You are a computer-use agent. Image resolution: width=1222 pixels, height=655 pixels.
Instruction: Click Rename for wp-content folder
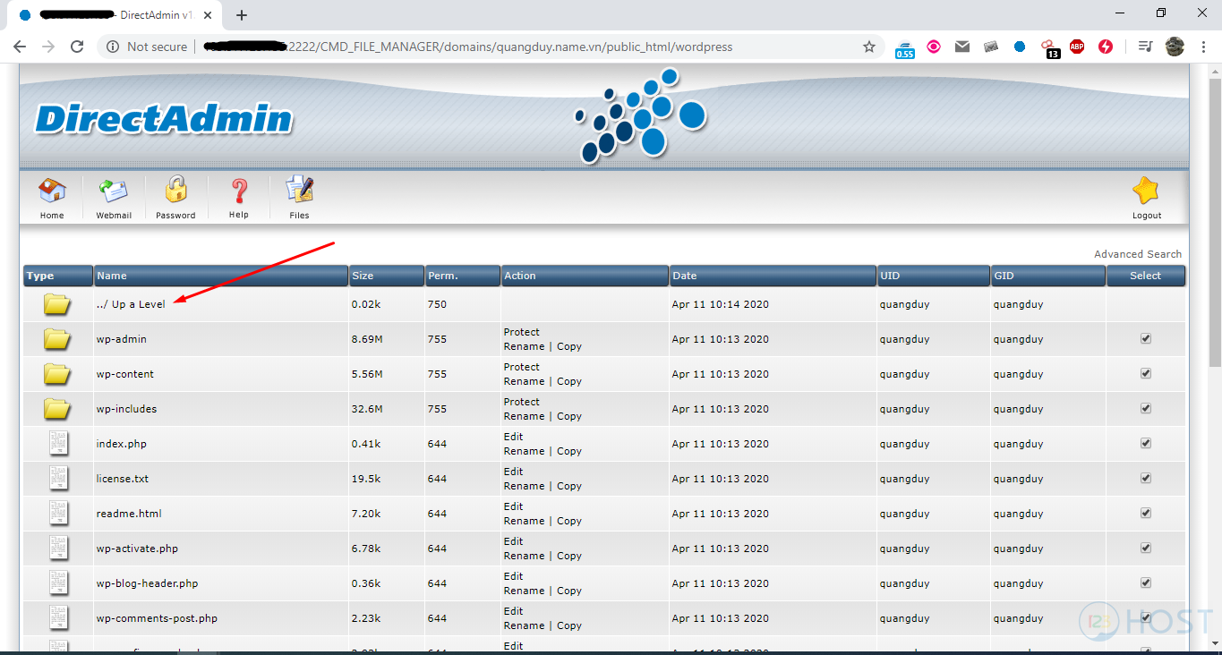pos(525,381)
